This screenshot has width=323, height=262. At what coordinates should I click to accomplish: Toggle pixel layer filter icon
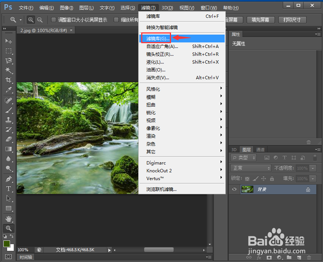pos(267,158)
